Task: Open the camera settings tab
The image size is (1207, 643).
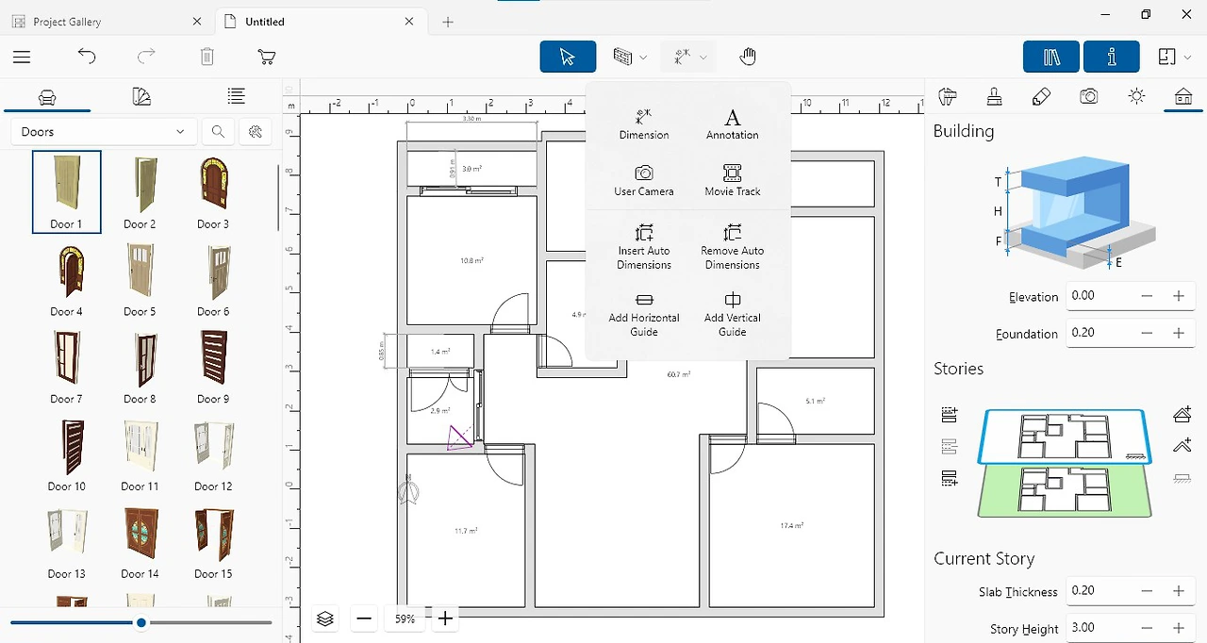Action: [1089, 96]
